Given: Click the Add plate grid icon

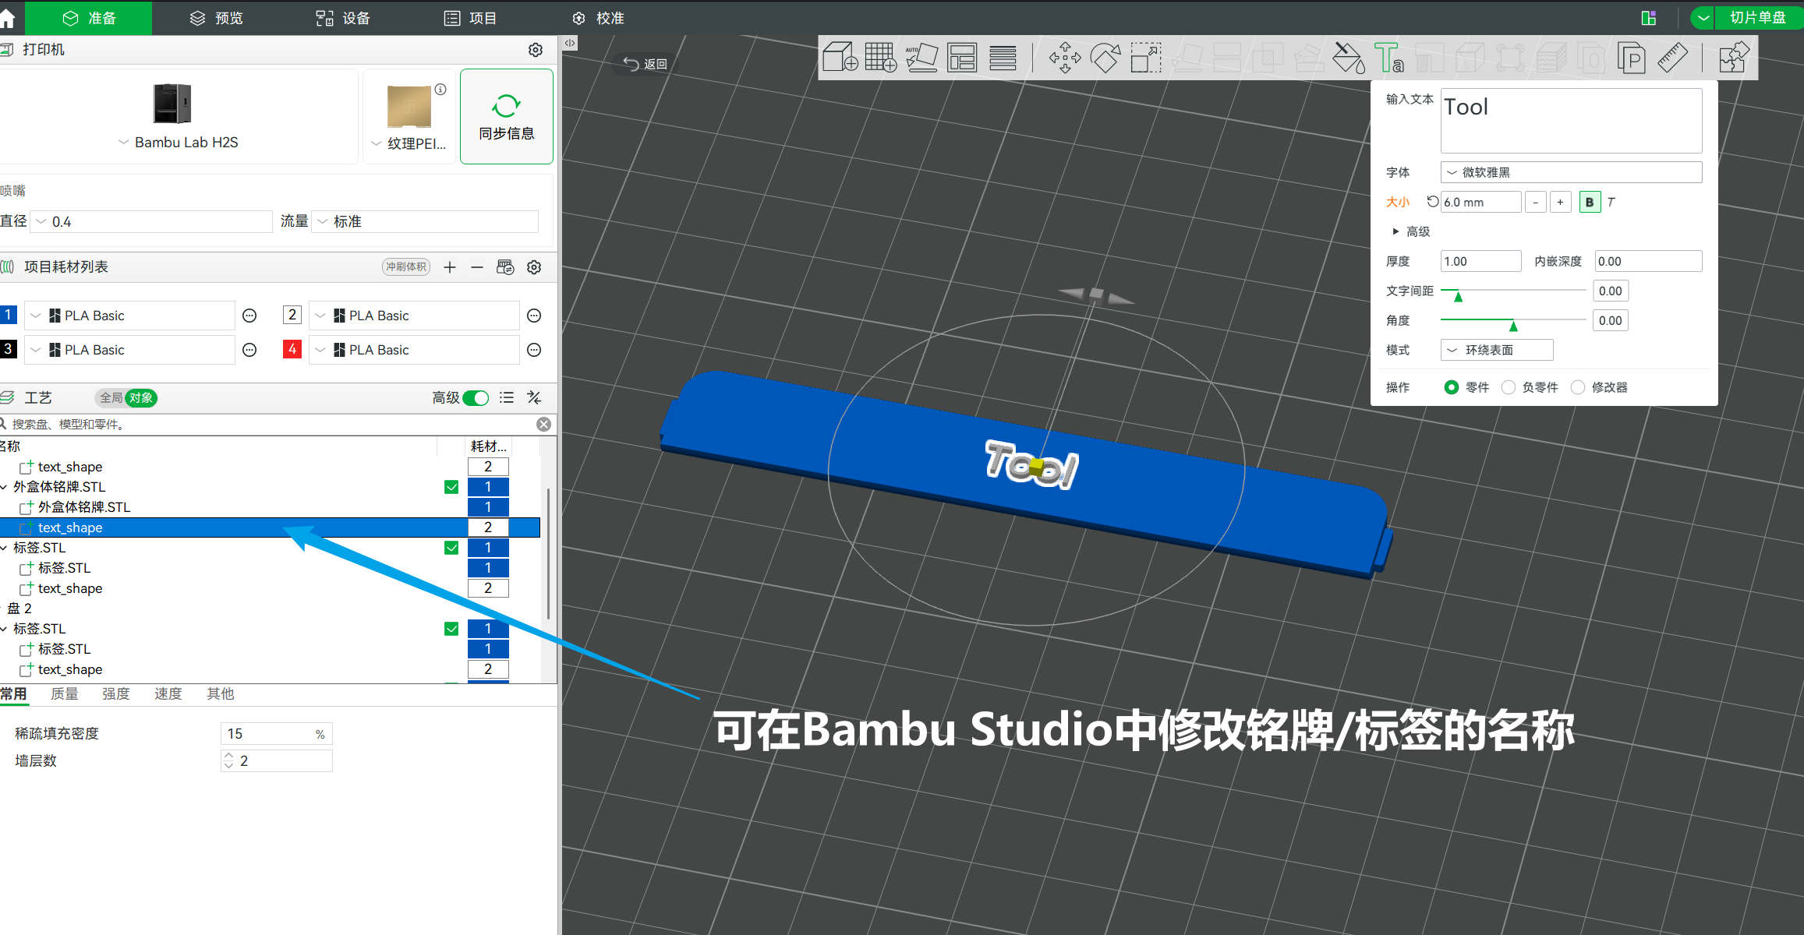Looking at the screenshot, I should [x=881, y=58].
